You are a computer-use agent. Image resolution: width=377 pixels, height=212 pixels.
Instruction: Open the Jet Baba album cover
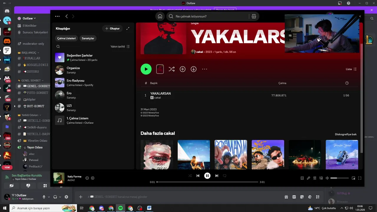pos(268,155)
